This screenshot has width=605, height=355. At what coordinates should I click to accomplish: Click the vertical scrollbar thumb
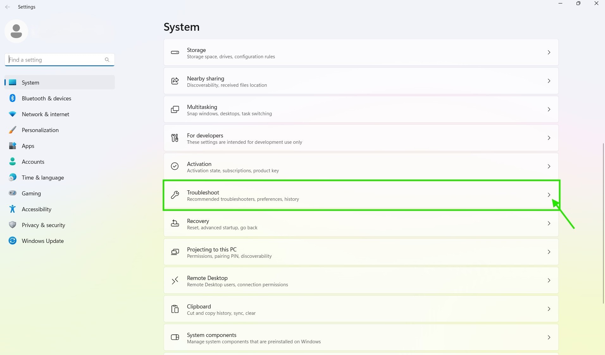point(603,223)
